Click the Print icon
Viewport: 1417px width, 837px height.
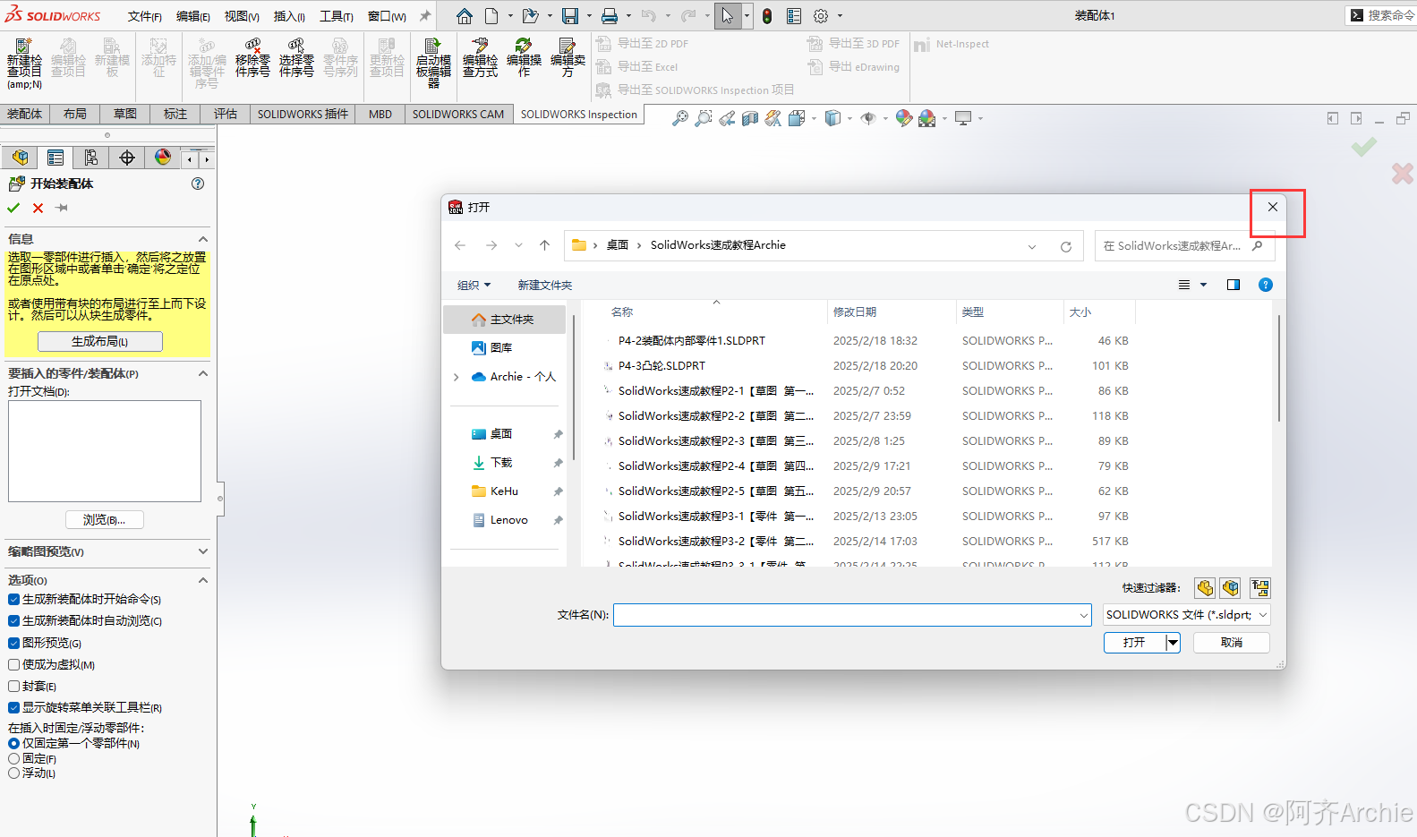[610, 16]
